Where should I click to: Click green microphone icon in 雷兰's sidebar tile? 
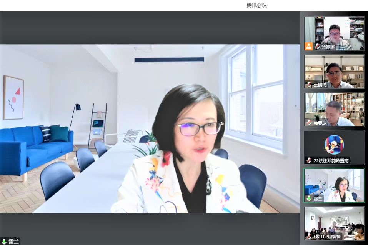coord(309,198)
